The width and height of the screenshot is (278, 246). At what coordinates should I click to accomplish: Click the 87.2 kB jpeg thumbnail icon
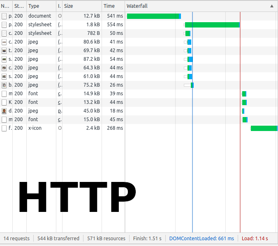(4, 59)
